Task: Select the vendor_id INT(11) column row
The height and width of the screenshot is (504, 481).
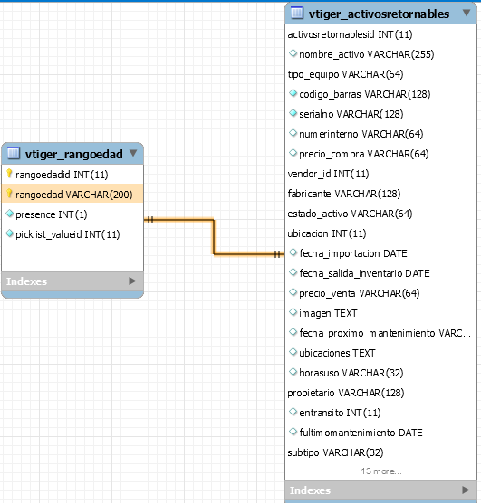Action: (380, 174)
